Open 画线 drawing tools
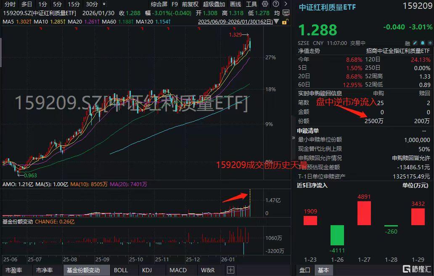This screenshot has height=276, width=434. pyautogui.click(x=236, y=4)
